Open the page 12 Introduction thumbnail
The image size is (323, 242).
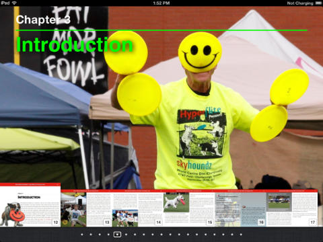pyautogui.click(x=30, y=205)
